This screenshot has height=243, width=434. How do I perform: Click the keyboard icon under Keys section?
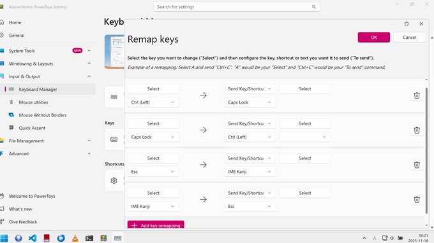point(114,139)
